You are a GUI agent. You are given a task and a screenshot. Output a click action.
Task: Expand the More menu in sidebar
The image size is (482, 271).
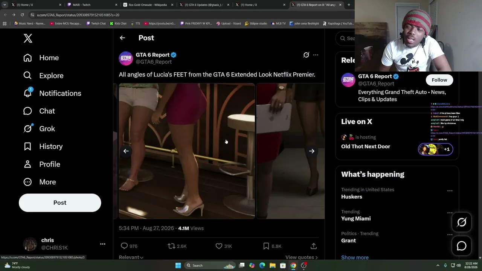40,182
